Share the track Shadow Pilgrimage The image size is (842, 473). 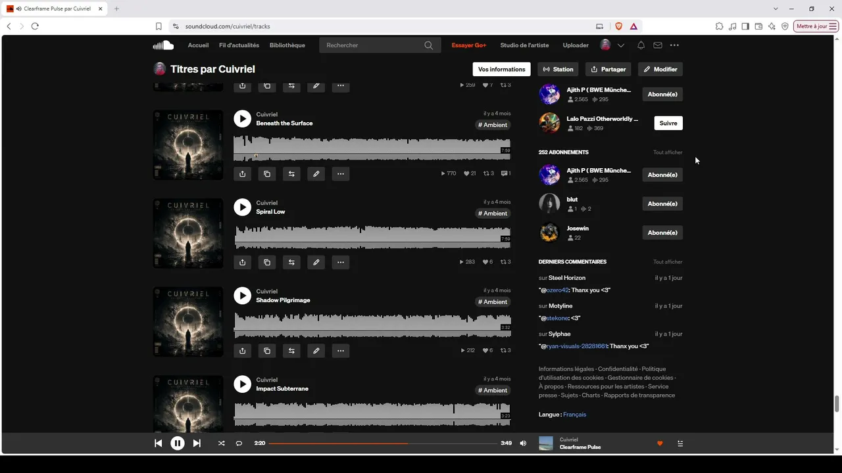pyautogui.click(x=243, y=351)
